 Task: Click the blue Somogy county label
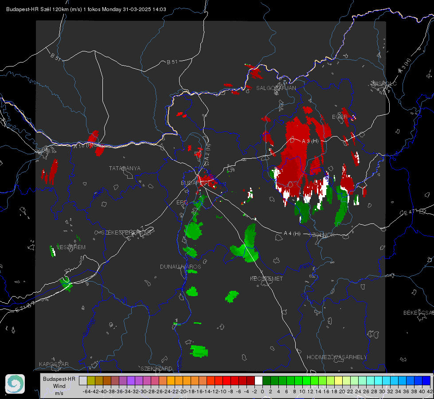point(89,327)
